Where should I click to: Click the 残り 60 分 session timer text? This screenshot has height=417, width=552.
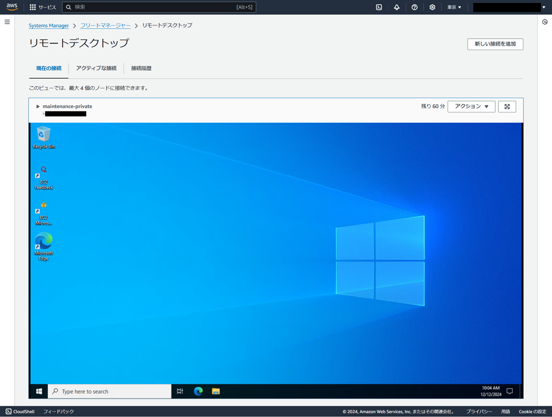[x=433, y=106]
